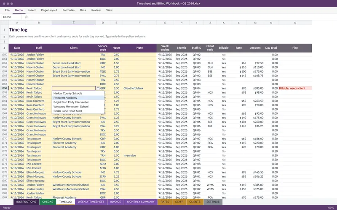The width and height of the screenshot is (337, 210).
Task: Click the Service code header cell
Action: [x=103, y=48]
